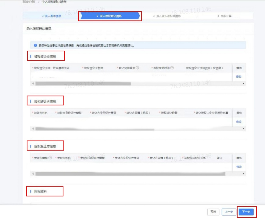
Task: Click column header 转让方姓名
Action: pos(41,113)
